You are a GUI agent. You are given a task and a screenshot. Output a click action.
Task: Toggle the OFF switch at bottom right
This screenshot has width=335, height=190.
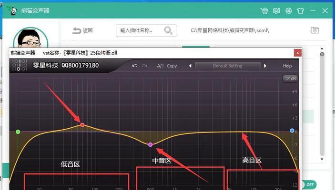click(308, 185)
